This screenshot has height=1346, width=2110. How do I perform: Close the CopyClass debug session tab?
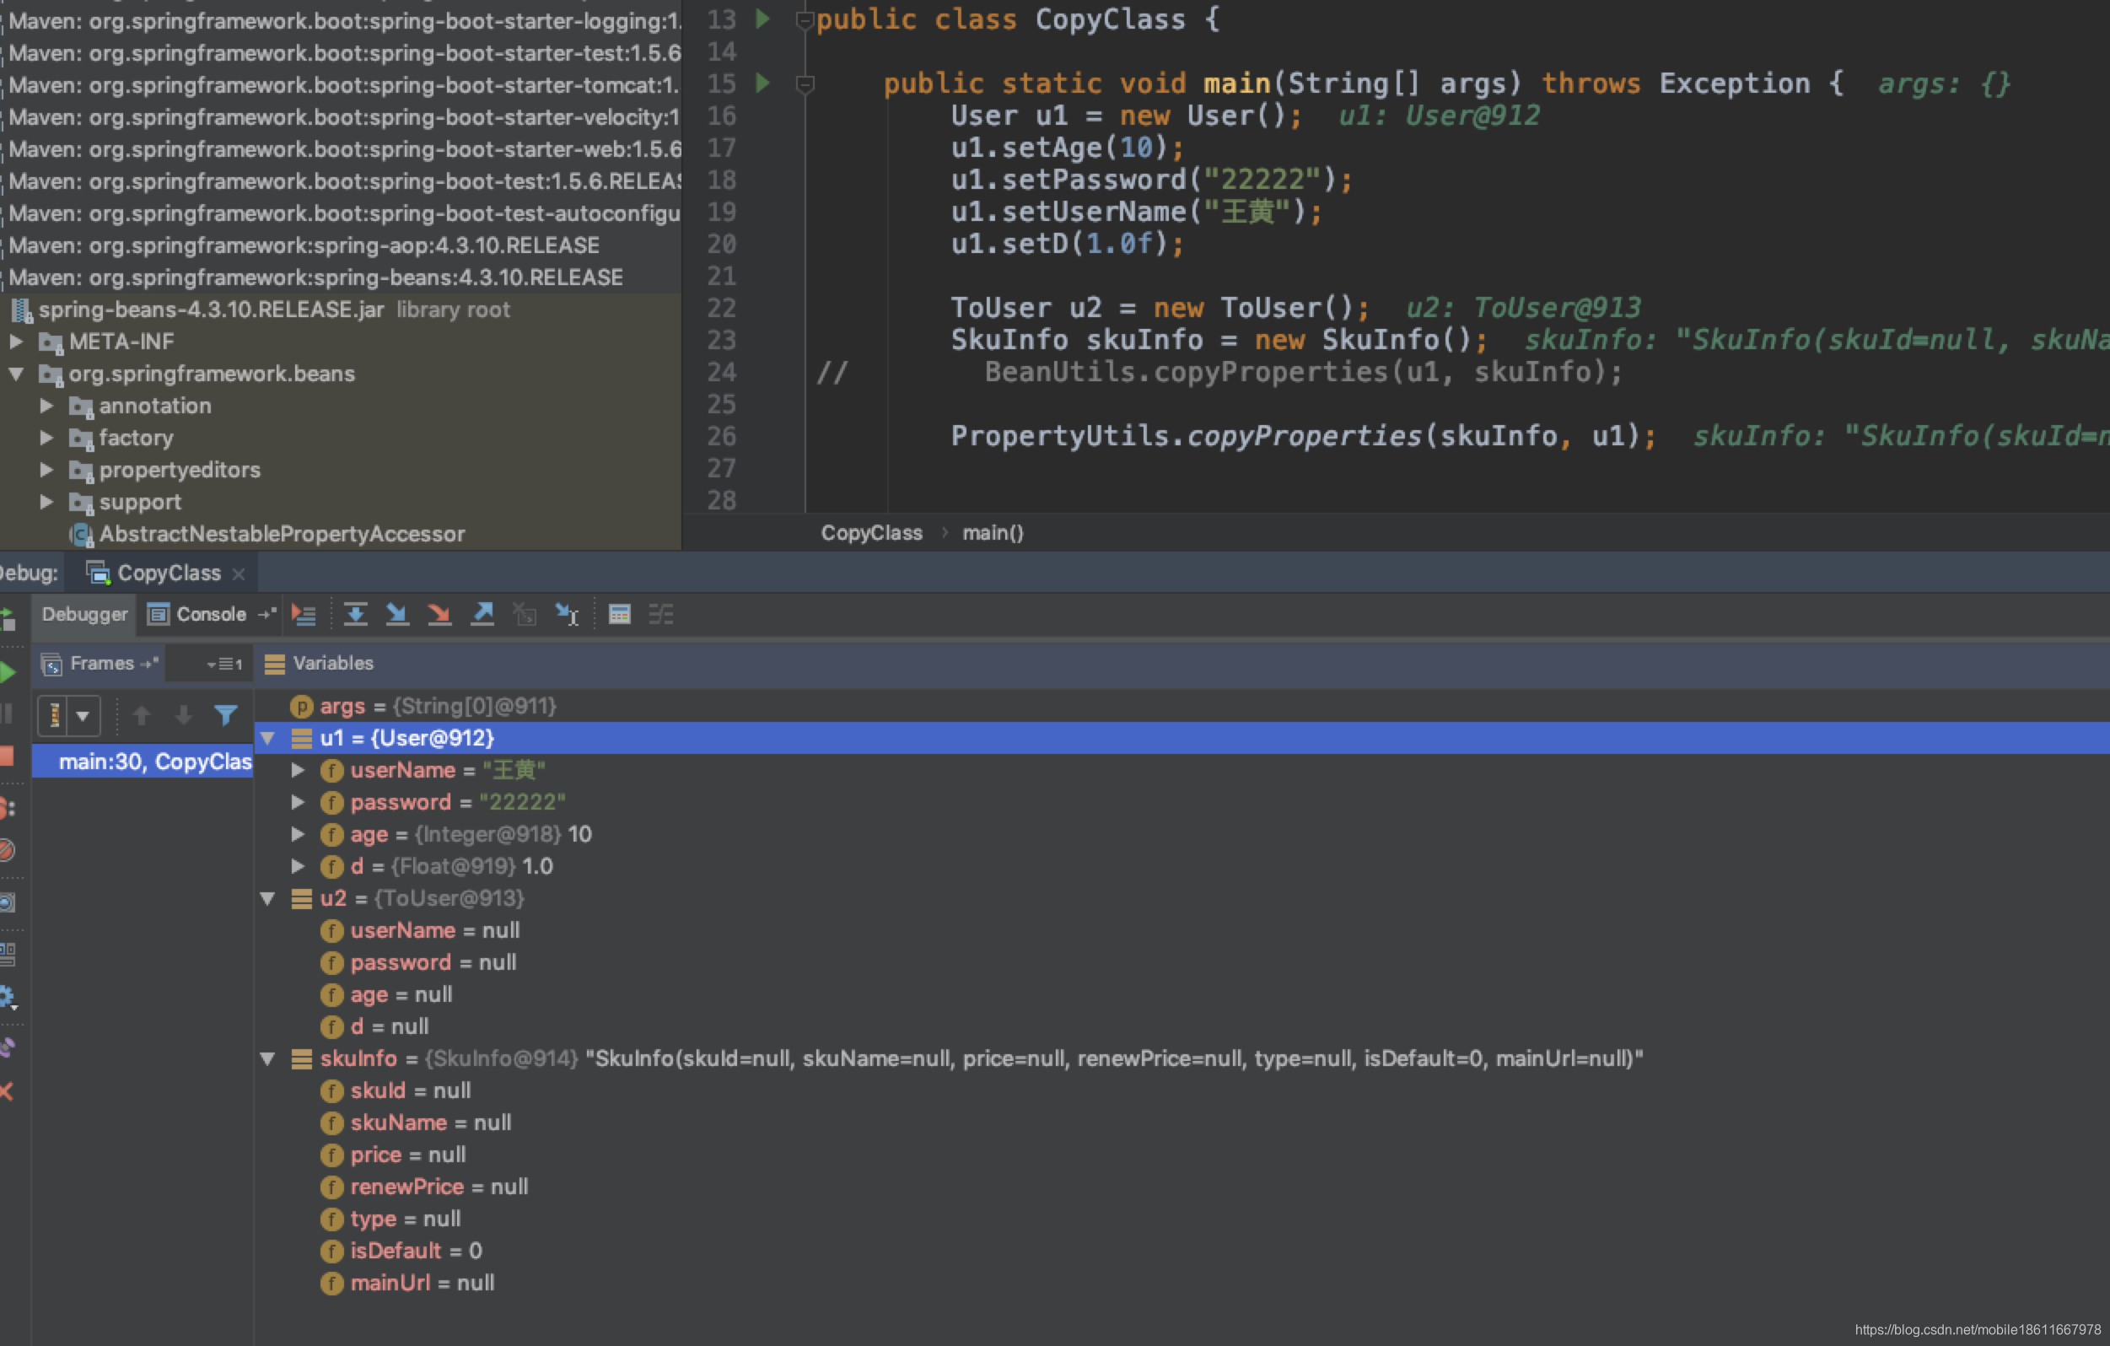pos(239,574)
